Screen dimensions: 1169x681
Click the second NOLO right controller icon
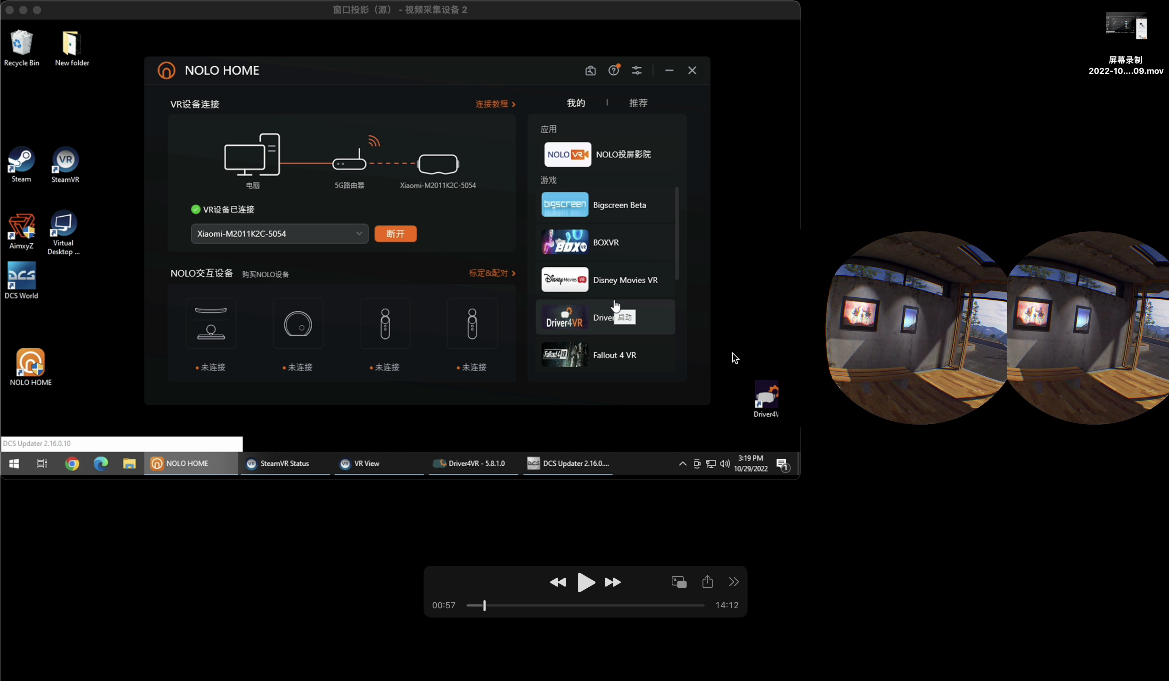click(472, 323)
